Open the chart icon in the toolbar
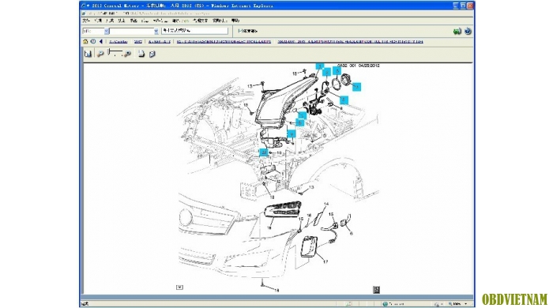 (88, 54)
